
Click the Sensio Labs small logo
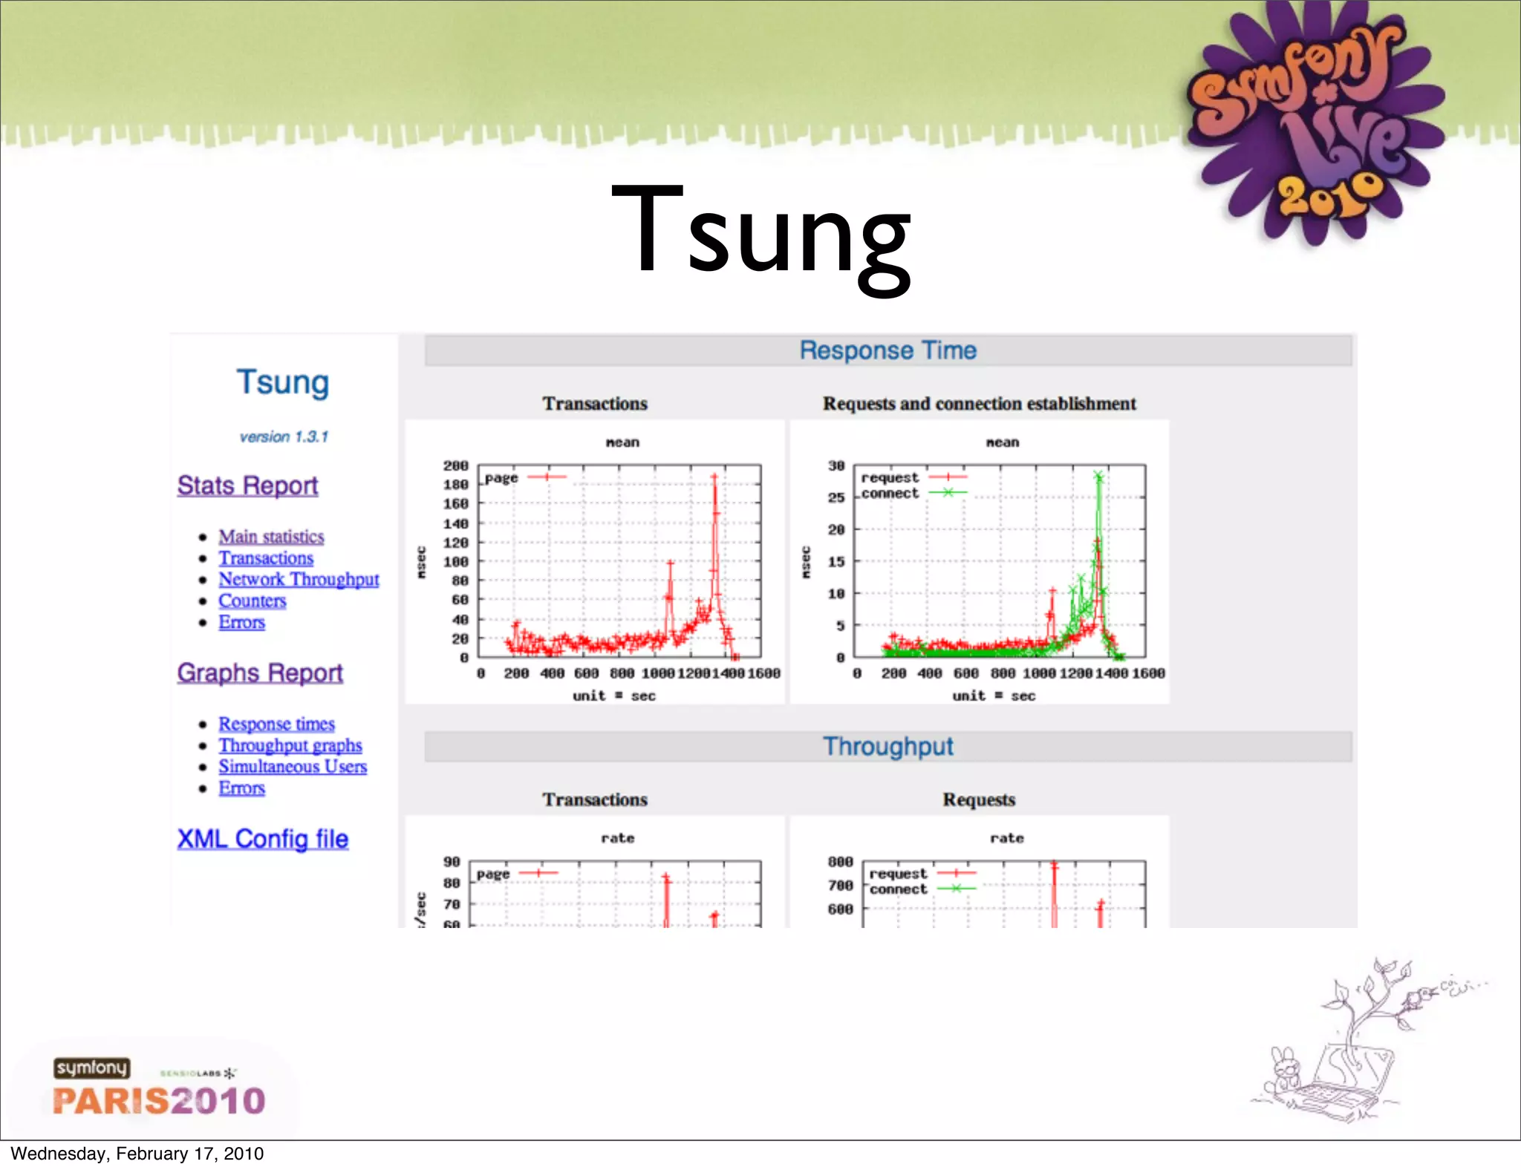click(198, 1073)
